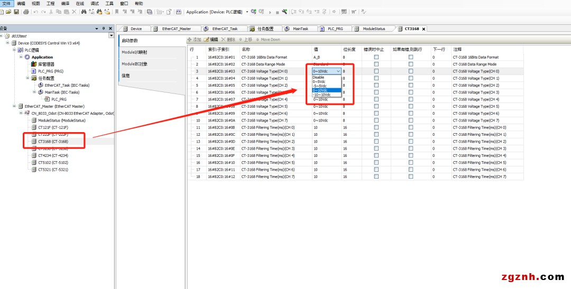571x289 pixels.
Task: Collapse the EtherCAT_Master tree node
Action: pos(14,106)
